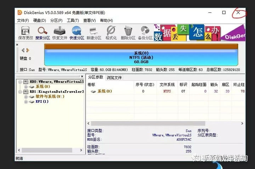This screenshot has width=255, height=169.
Task: Click the 扇区 column header
Action: (x=225, y=85)
